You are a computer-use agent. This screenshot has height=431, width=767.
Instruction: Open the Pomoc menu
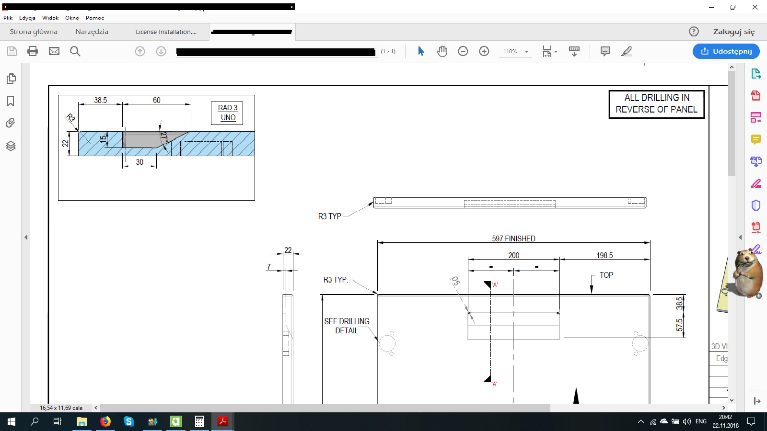[x=95, y=18]
